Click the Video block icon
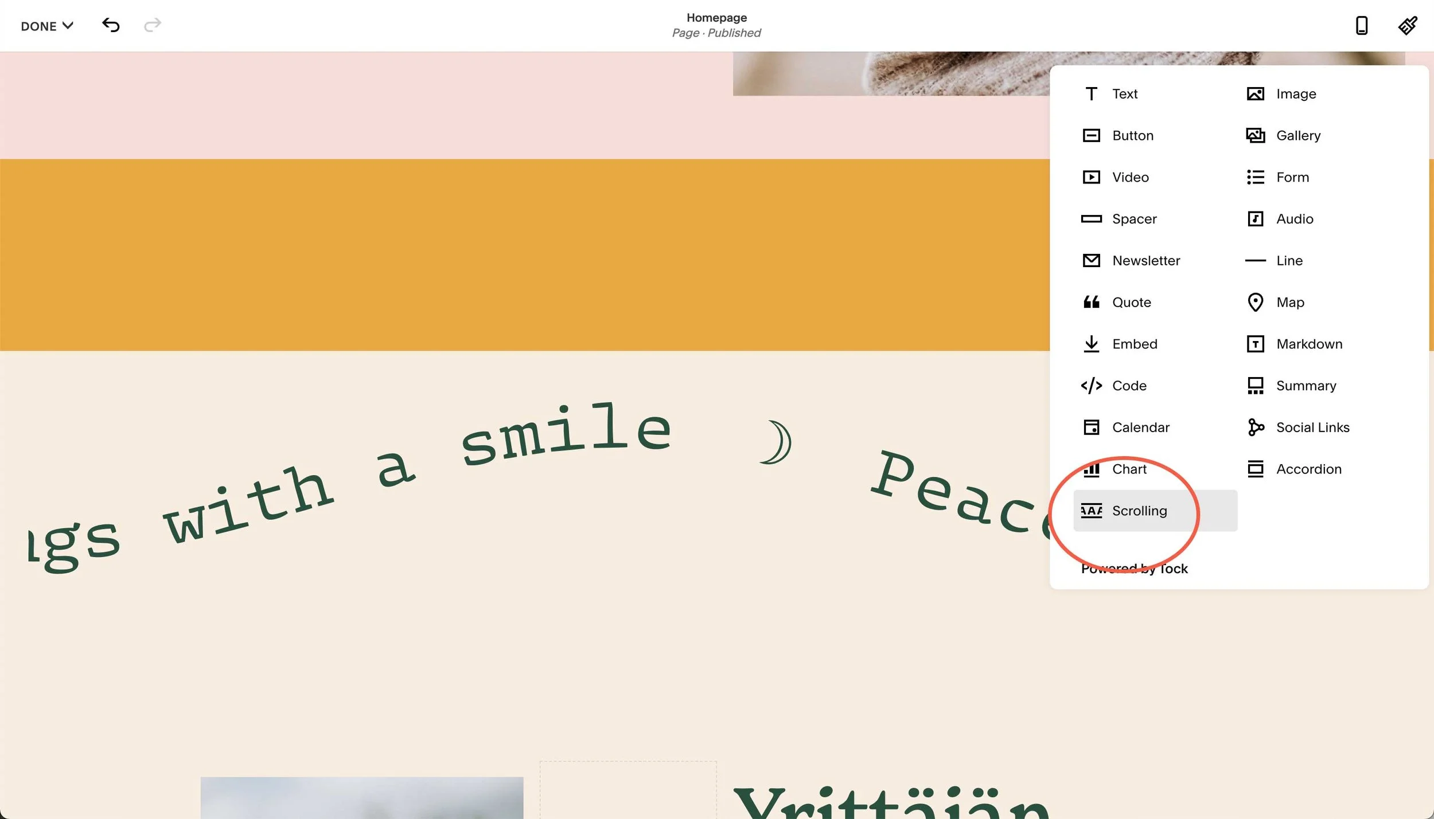Screen dimensions: 1434x819 pos(1091,177)
